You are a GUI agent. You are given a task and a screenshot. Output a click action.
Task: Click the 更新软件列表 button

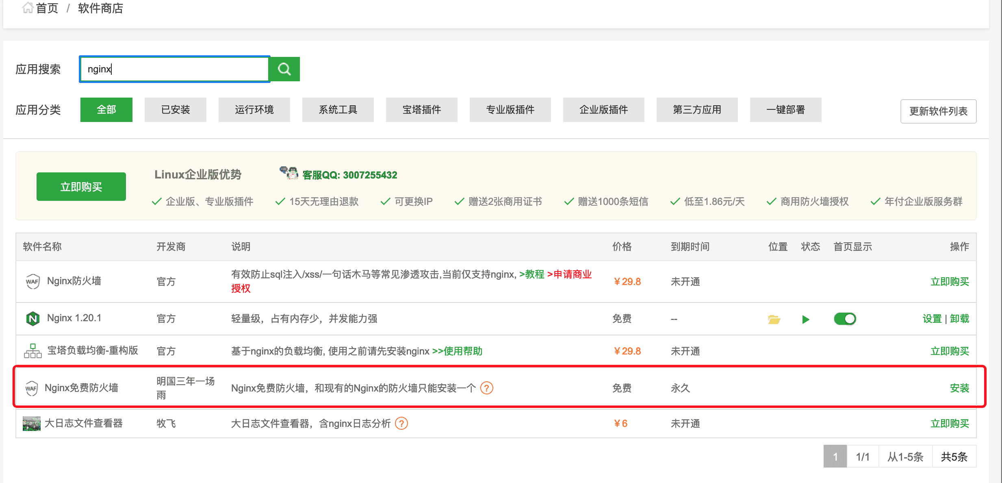point(938,111)
